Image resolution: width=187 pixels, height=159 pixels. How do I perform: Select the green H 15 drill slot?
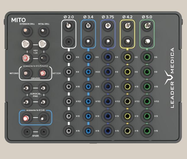click(146, 131)
